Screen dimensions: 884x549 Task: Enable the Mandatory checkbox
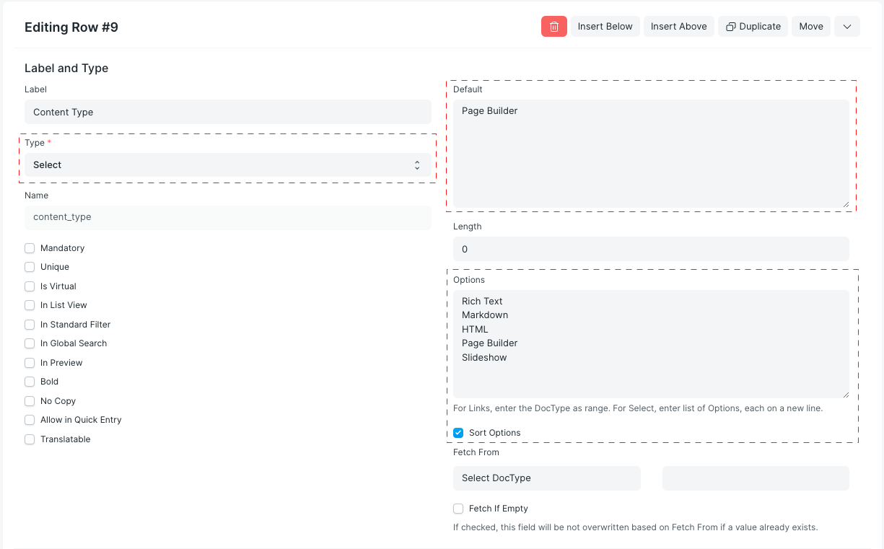29,247
